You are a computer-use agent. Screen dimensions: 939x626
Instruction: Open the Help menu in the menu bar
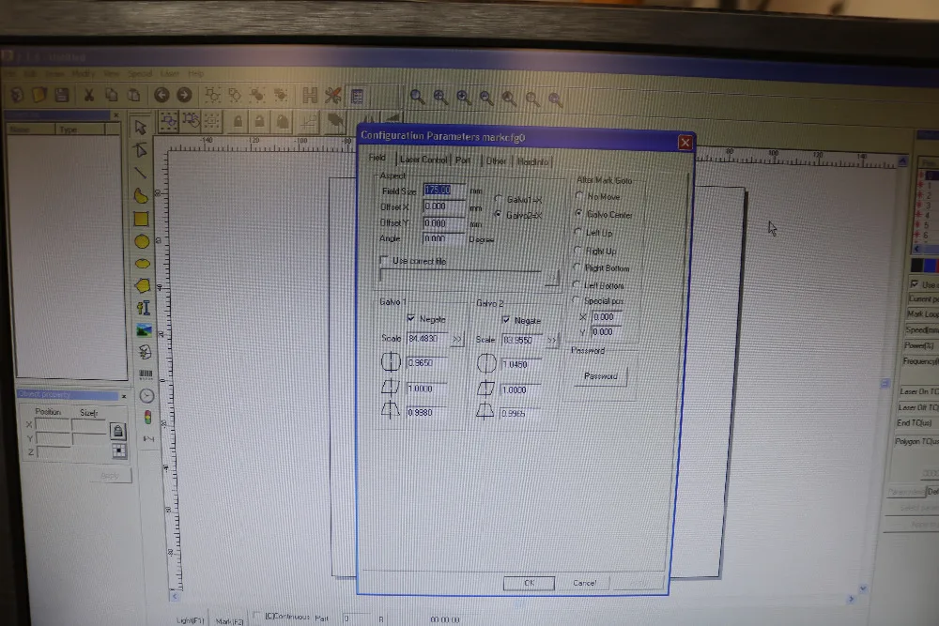[x=196, y=73]
